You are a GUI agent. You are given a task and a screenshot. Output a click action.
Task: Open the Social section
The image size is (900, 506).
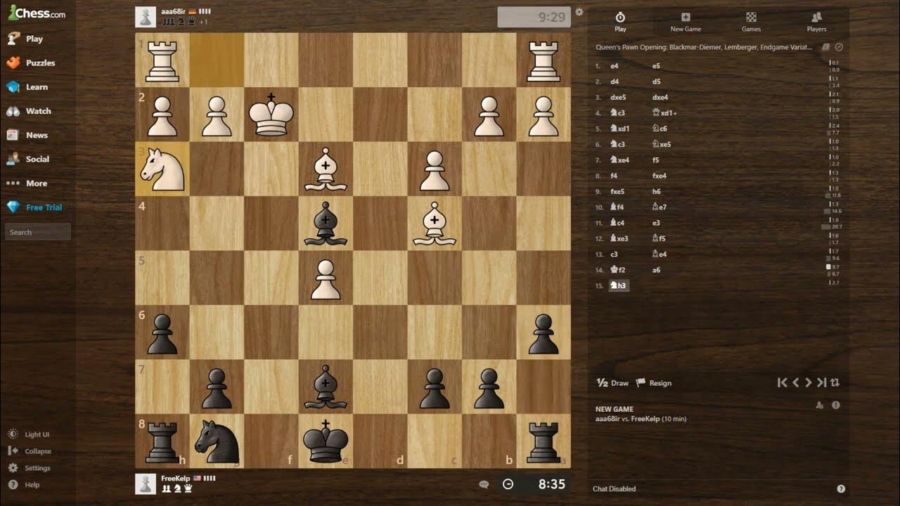point(28,159)
